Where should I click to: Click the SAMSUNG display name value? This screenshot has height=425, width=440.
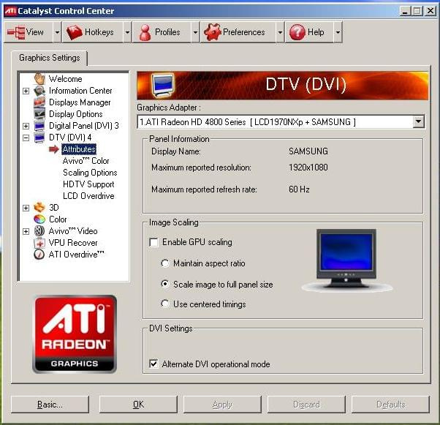(x=308, y=151)
